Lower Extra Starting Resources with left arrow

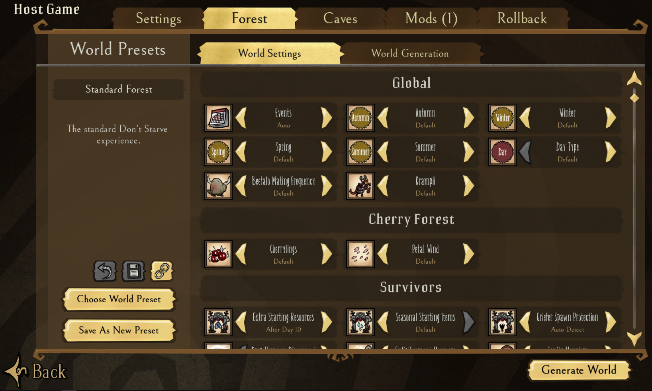[x=241, y=322]
